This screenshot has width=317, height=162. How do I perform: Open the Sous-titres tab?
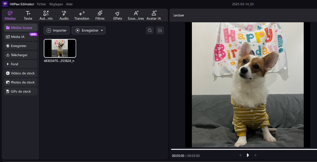136,16
